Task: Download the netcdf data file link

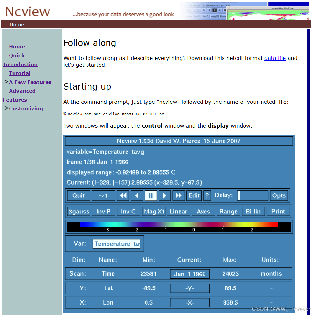Action: pos(275,58)
